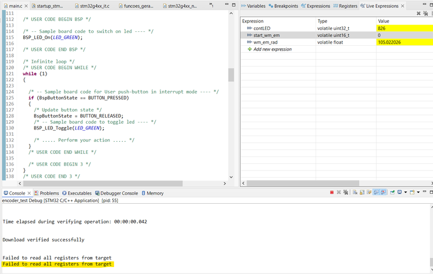Switch to the Breakpoints view tab
This screenshot has height=274, width=433.
point(283,6)
